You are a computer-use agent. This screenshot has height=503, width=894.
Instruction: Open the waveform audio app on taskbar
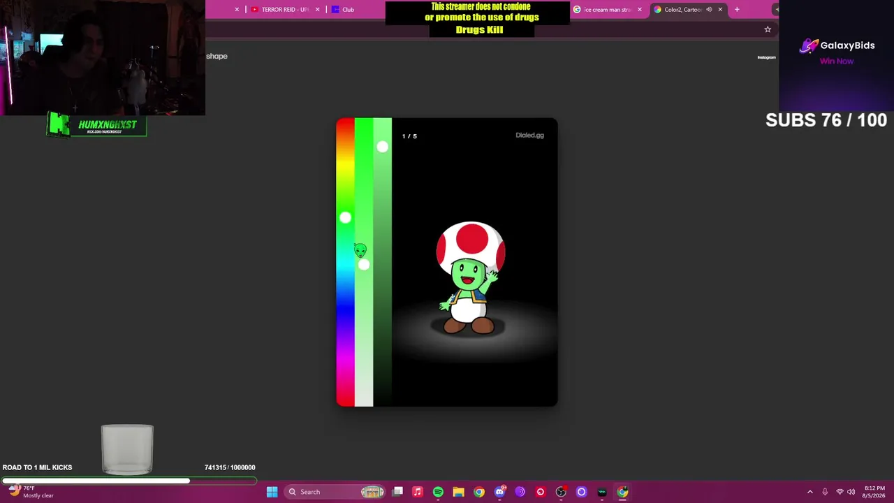pos(602,492)
